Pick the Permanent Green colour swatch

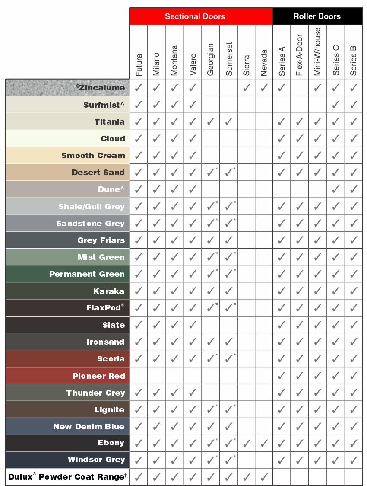67,274
